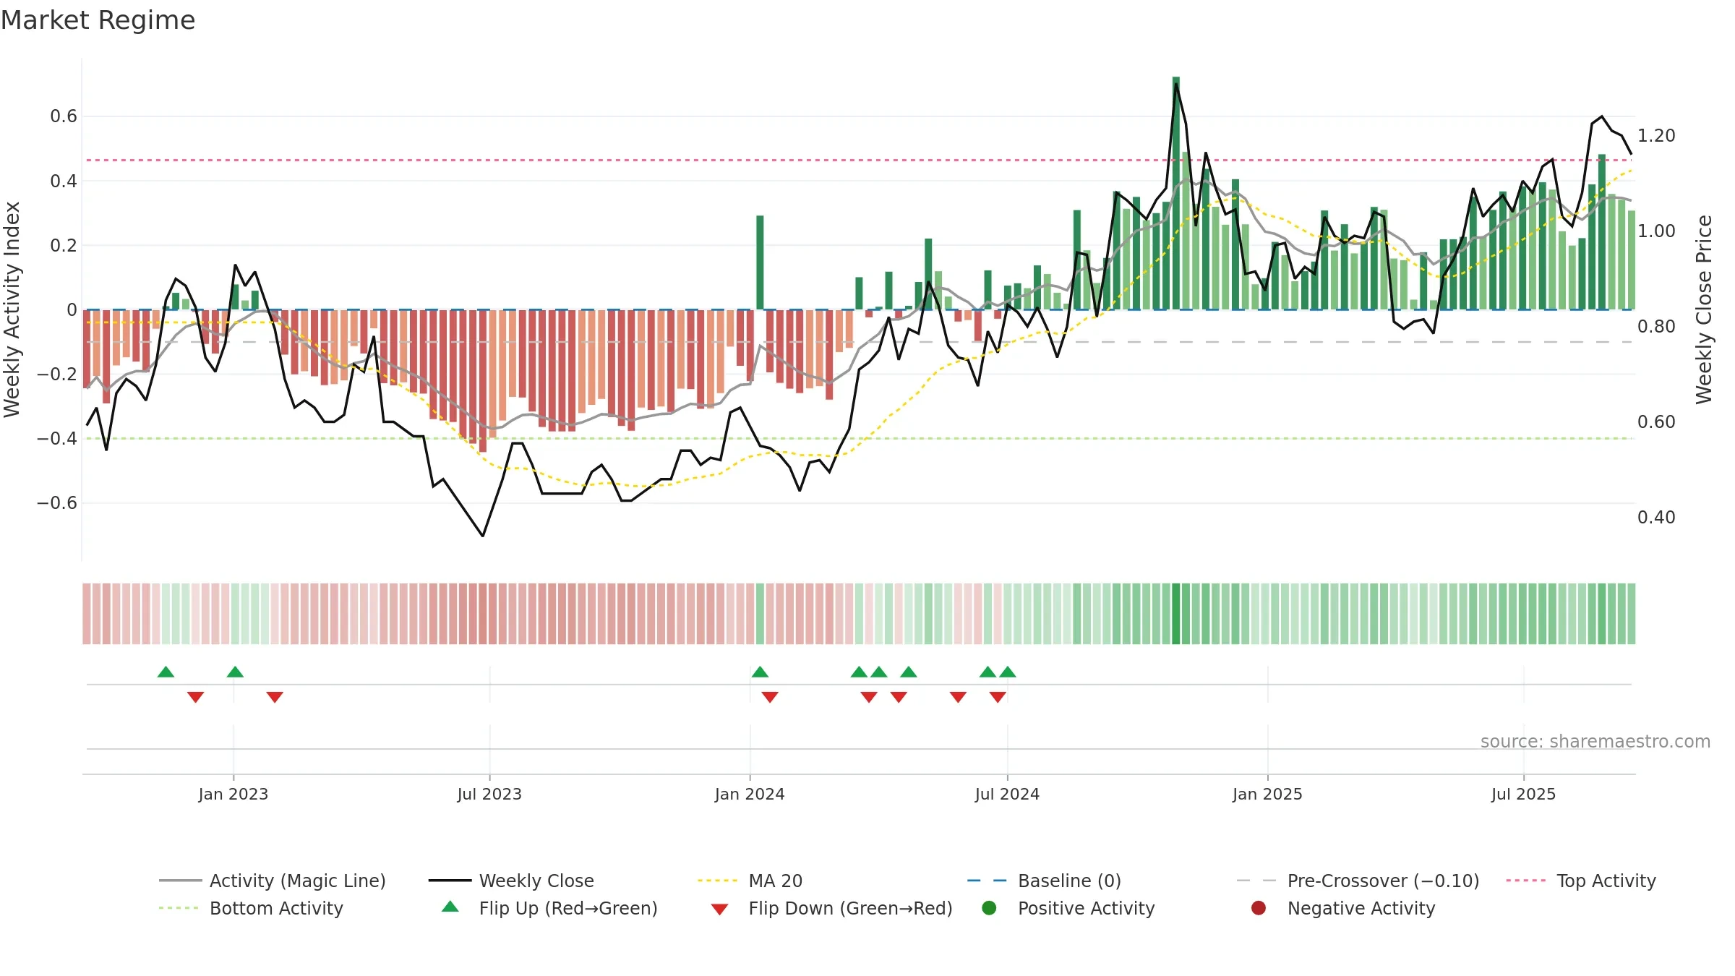Screen dimensions: 1735x976
Task: Select the rightmost green Flip Up marker at Jul 2024
Action: click(1008, 672)
